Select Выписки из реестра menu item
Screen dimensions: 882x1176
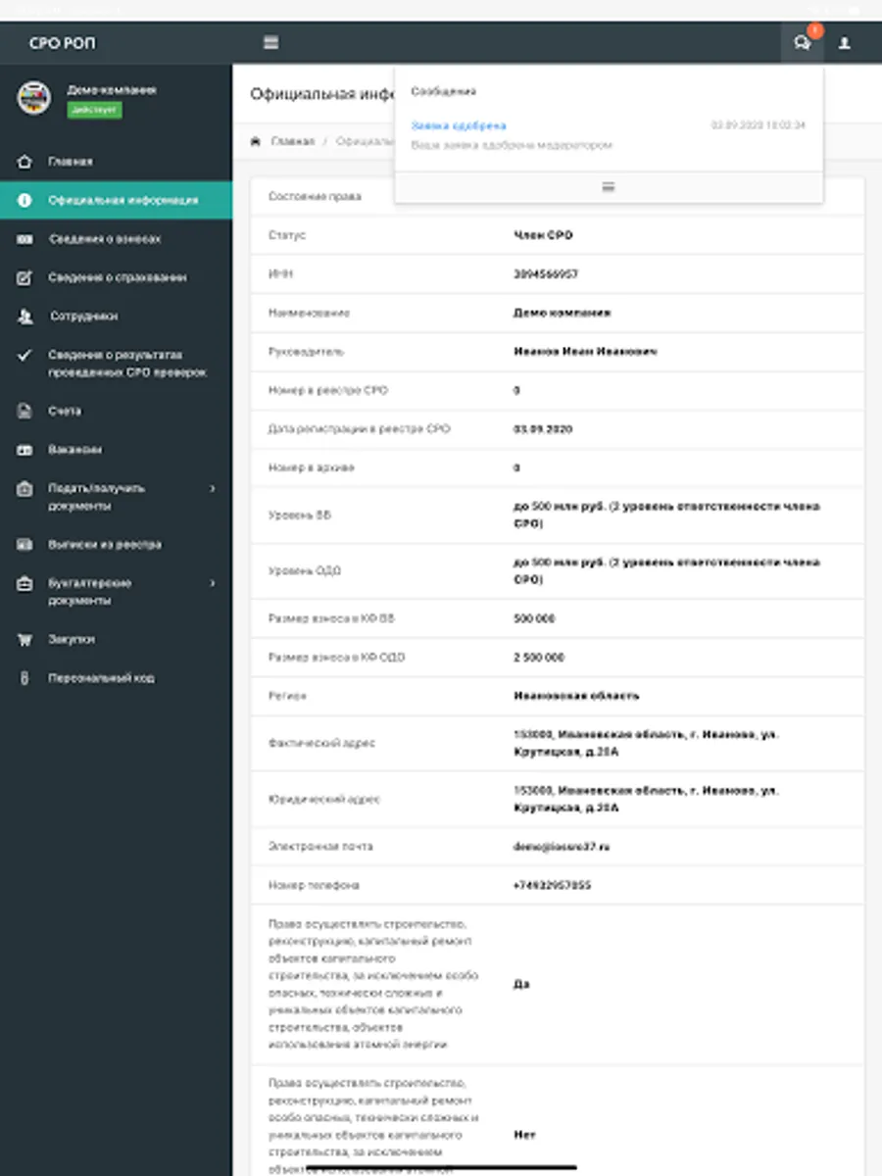(x=105, y=545)
